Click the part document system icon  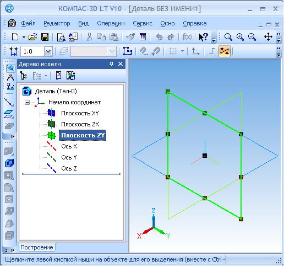pyautogui.click(x=12, y=23)
